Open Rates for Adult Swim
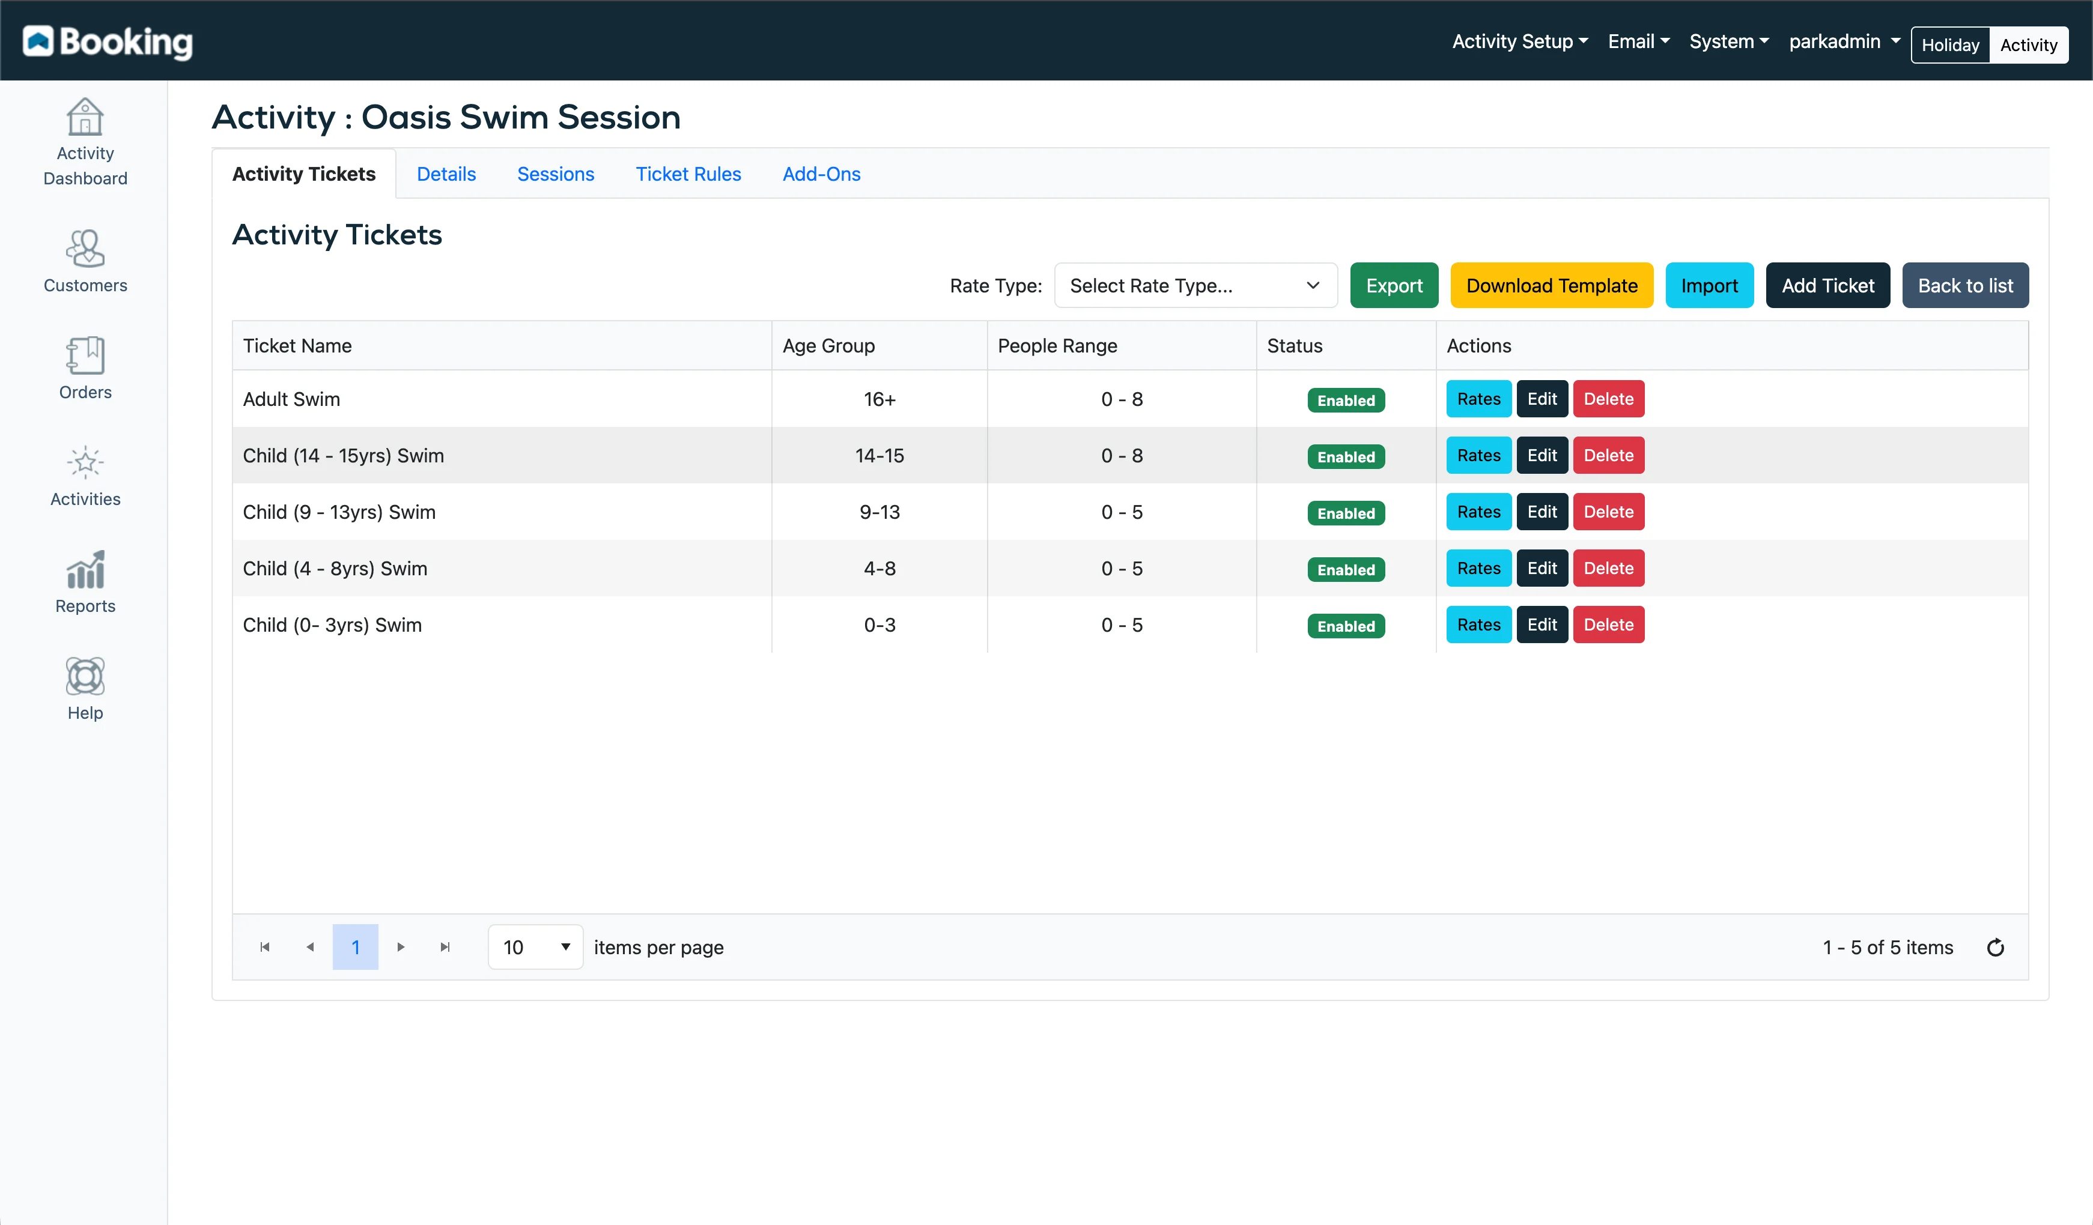2093x1225 pixels. pos(1478,399)
